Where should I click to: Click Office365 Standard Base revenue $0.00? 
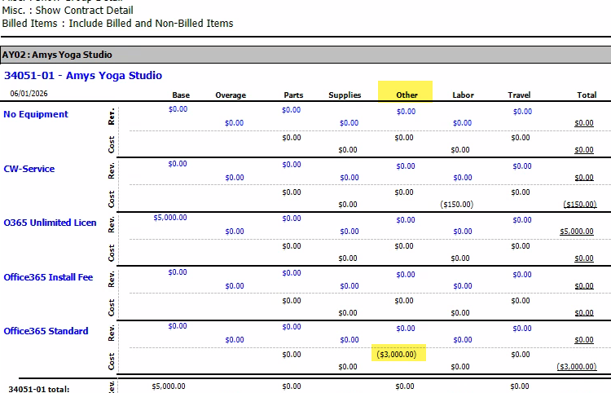[x=178, y=326]
